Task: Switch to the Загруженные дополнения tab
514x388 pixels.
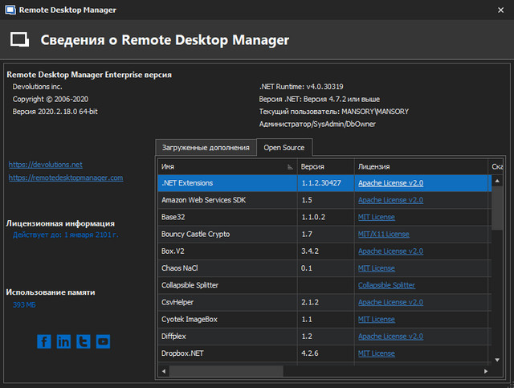Action: pos(206,147)
